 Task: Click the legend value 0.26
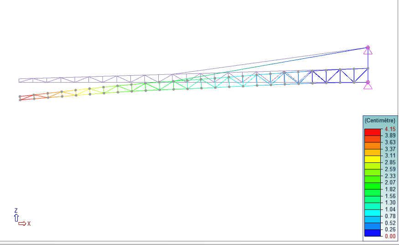pyautogui.click(x=390, y=229)
